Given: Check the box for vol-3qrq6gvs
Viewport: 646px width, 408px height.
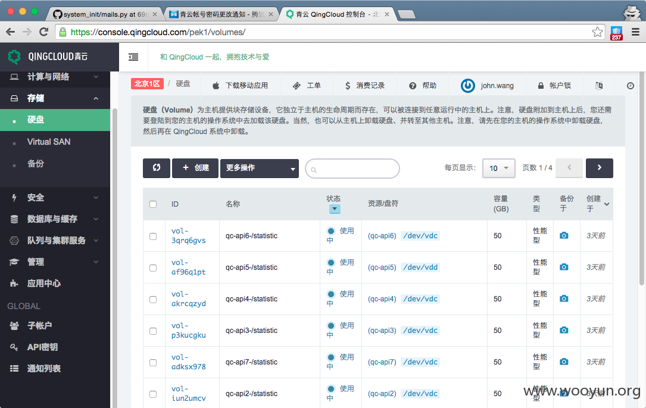Looking at the screenshot, I should pos(153,236).
